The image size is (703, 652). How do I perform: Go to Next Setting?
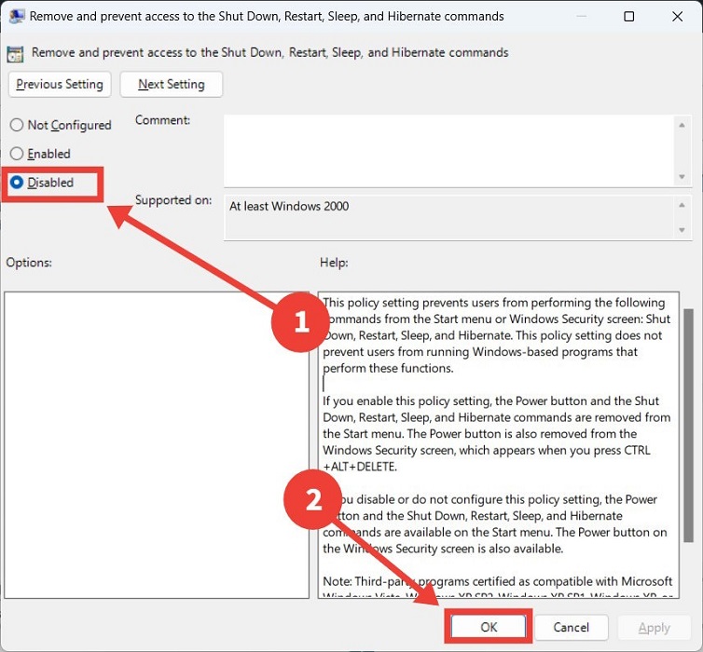coord(172,84)
